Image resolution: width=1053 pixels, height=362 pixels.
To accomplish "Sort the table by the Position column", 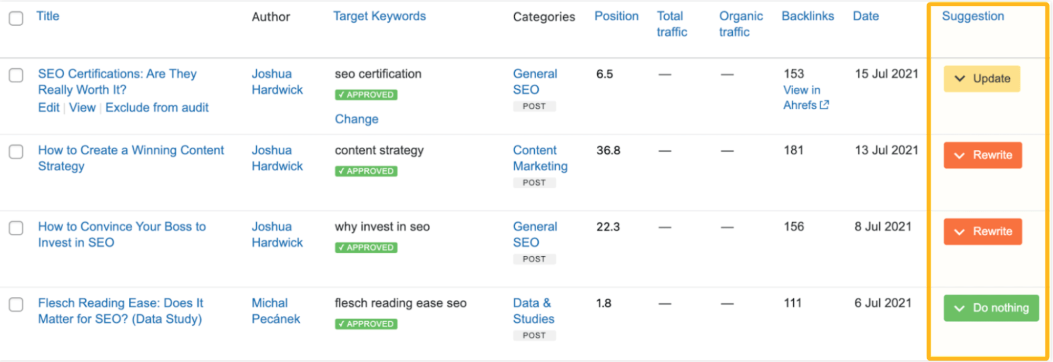I will click(x=616, y=16).
